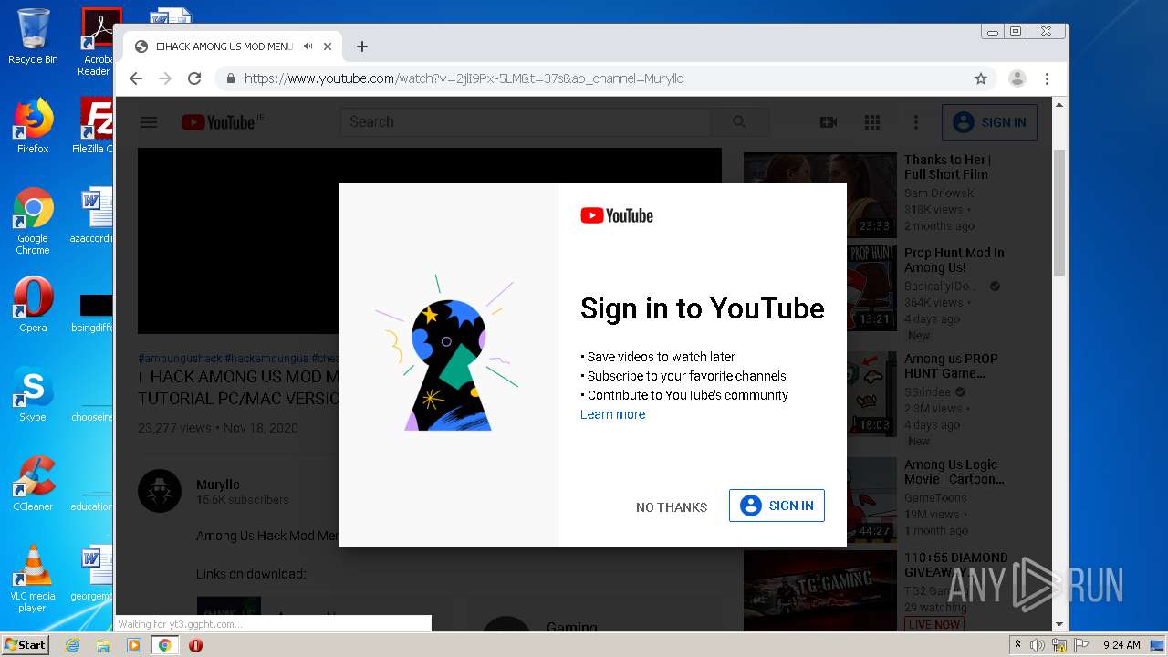
Task: Close the HACK AMONG US tab
Action: pyautogui.click(x=328, y=47)
